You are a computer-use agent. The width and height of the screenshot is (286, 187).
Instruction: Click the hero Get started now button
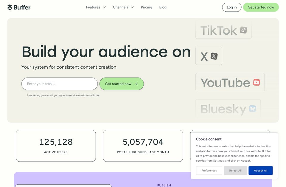pos(122,84)
